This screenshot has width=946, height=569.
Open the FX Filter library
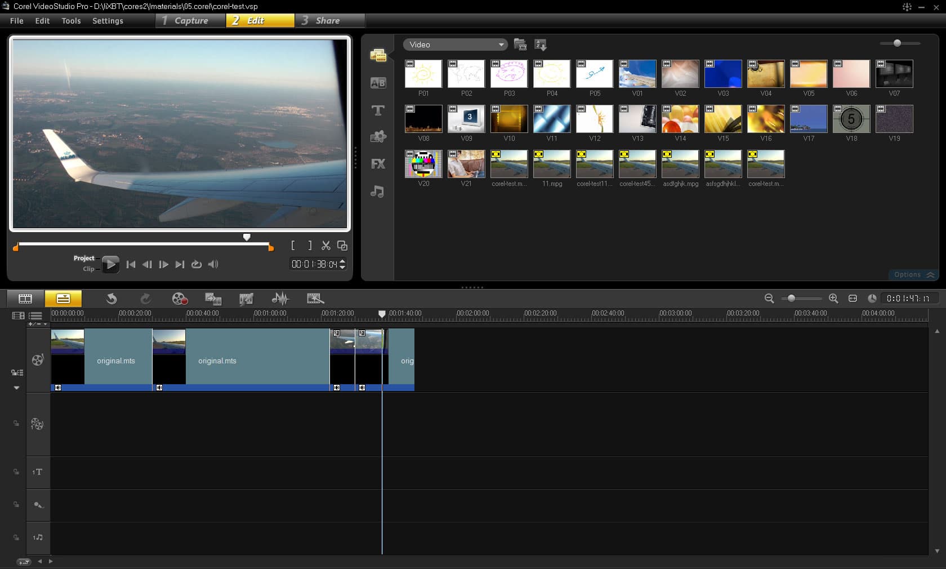378,164
